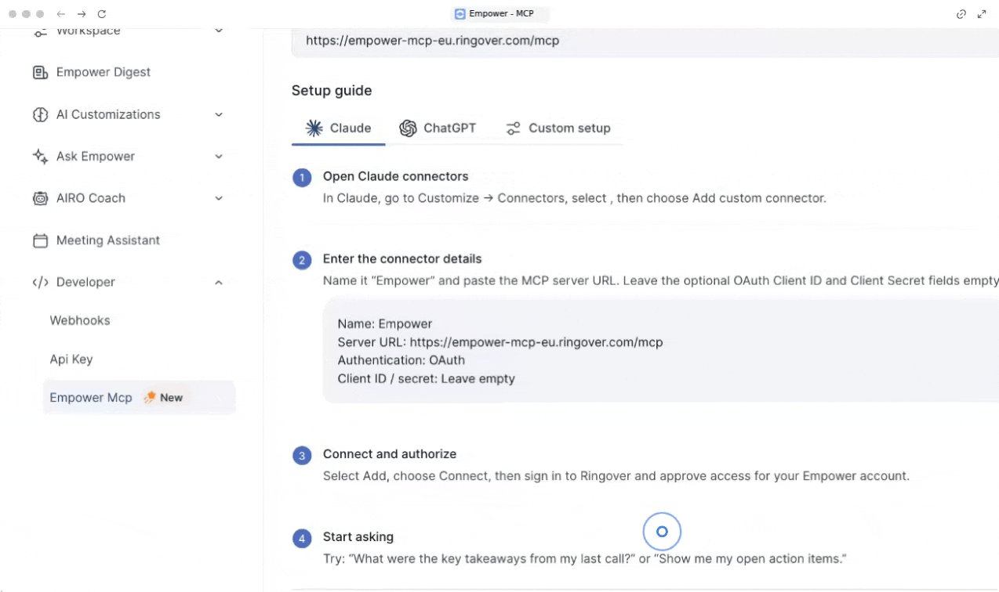Expand window using top-right arrows icon
This screenshot has height=592, width=999.
point(983,14)
